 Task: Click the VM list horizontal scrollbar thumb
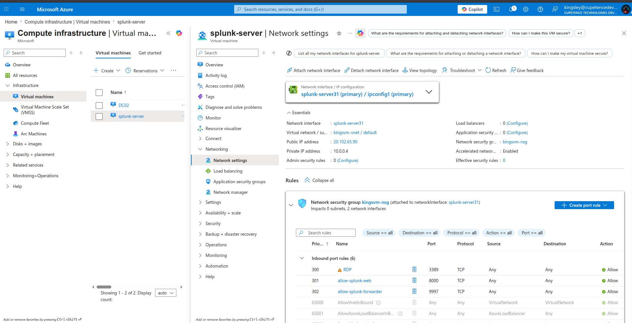104,287
